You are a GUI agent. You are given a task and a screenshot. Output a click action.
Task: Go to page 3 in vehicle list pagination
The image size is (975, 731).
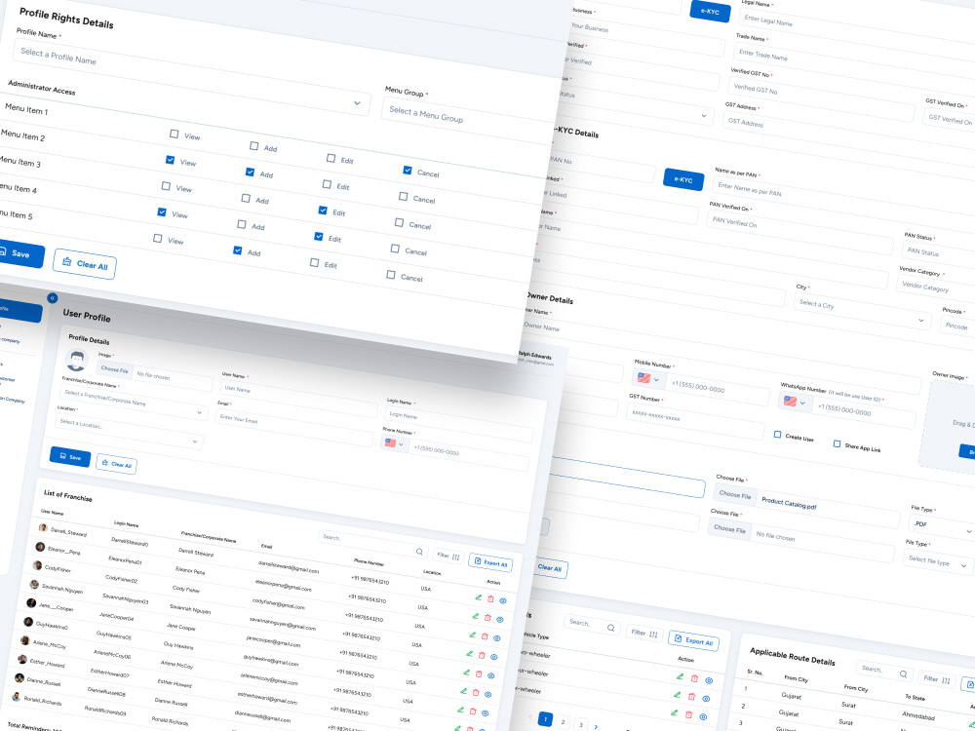click(x=580, y=724)
